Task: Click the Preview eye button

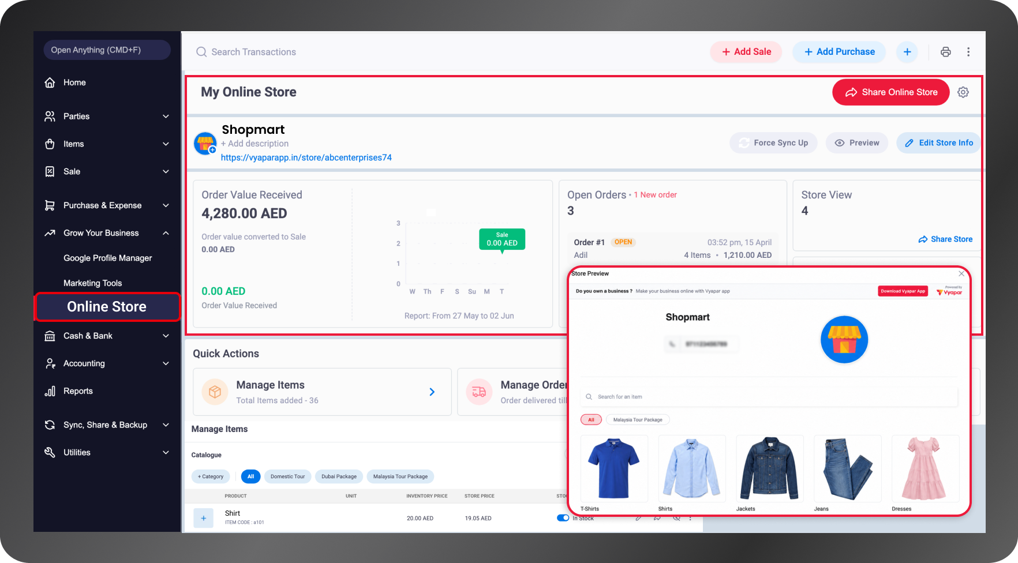Action: pos(857,143)
